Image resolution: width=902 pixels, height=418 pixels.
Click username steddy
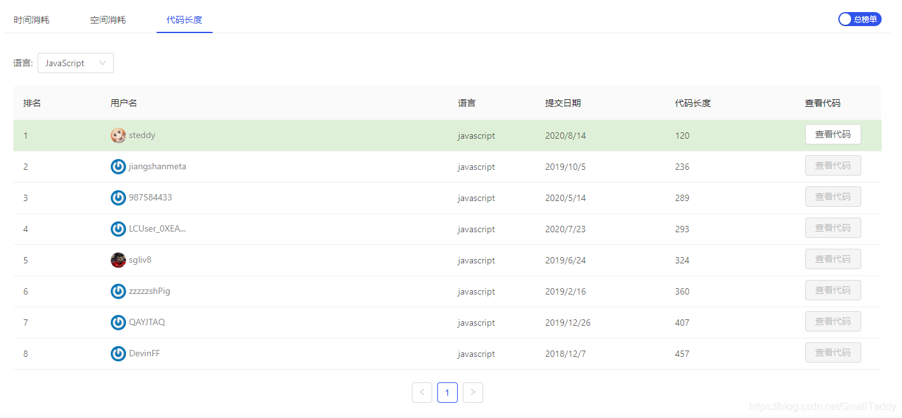click(142, 136)
